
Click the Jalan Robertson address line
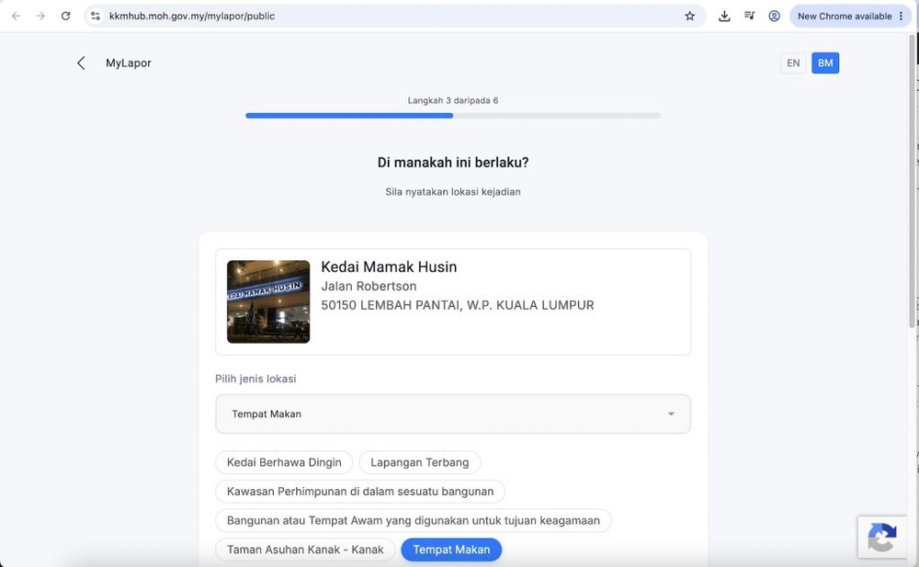pos(369,286)
